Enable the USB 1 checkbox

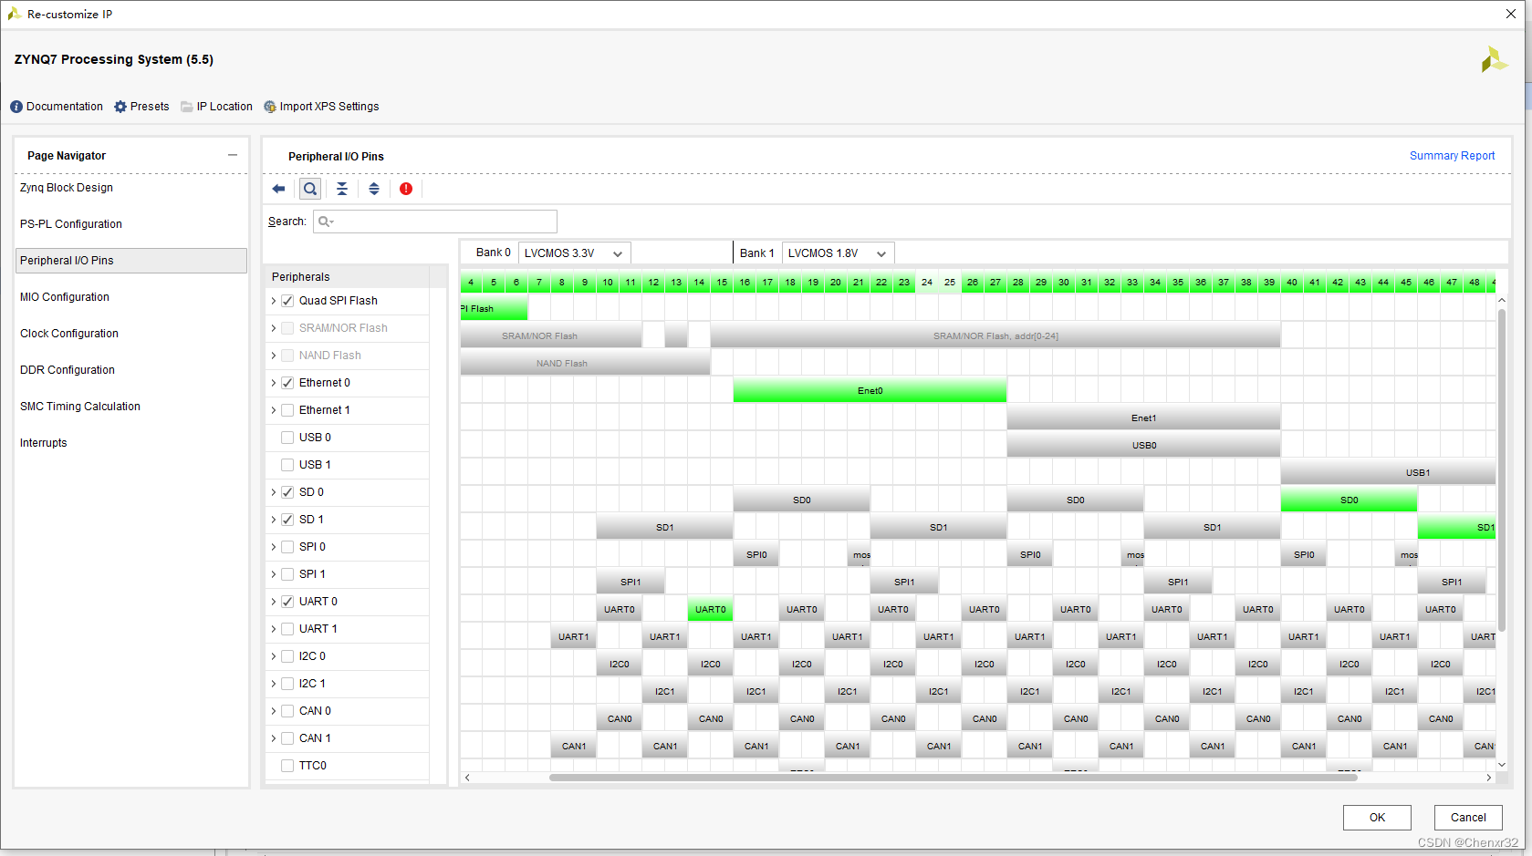tap(287, 465)
